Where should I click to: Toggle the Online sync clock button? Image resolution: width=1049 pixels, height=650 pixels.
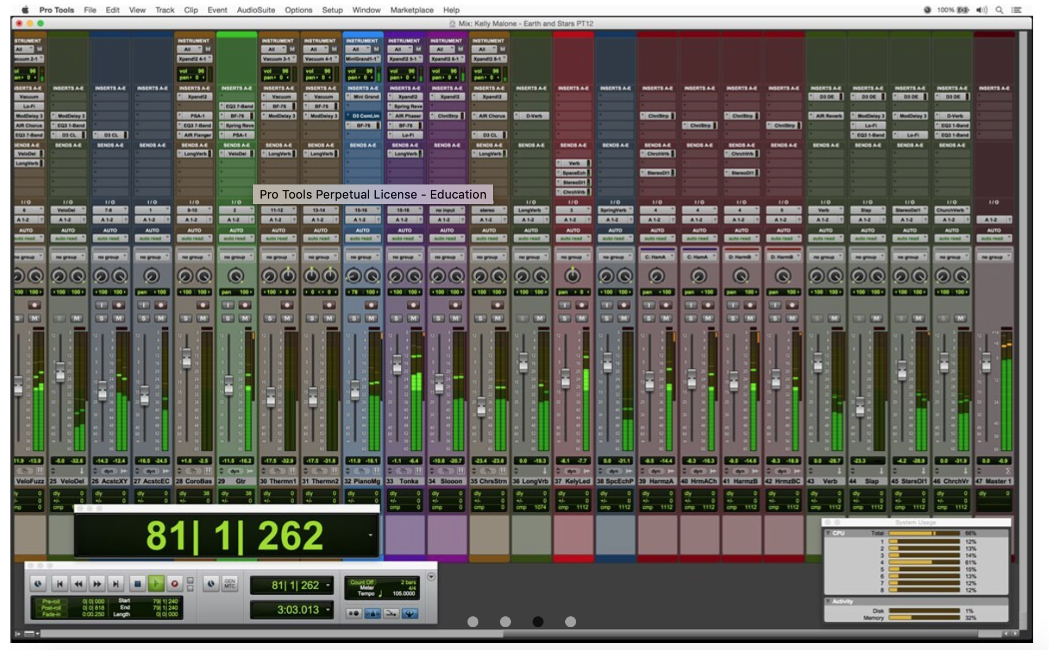coord(211,584)
